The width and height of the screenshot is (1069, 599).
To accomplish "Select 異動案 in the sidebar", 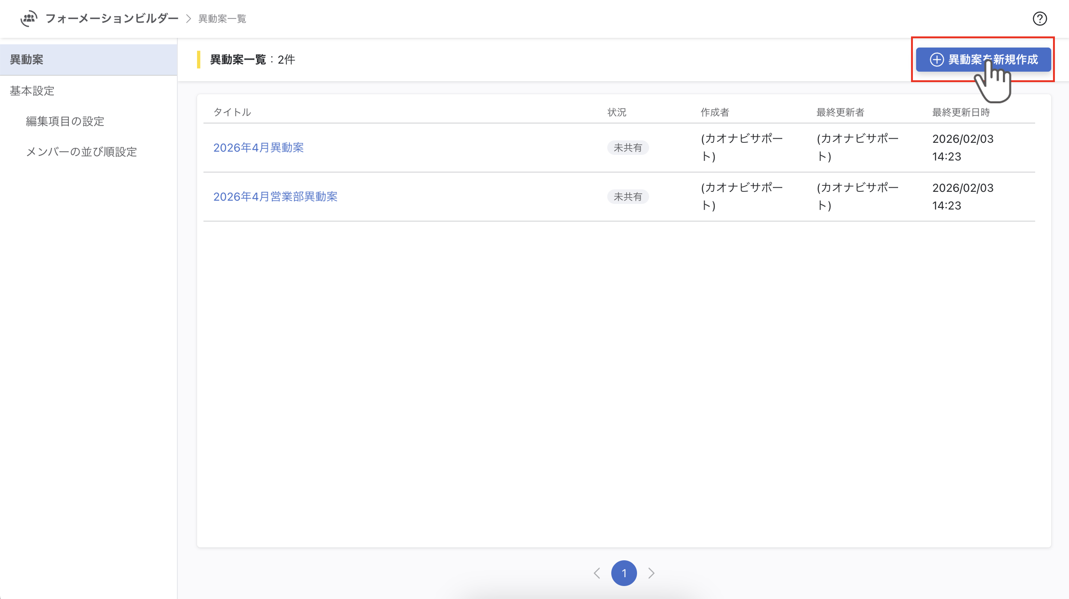I will [x=26, y=60].
